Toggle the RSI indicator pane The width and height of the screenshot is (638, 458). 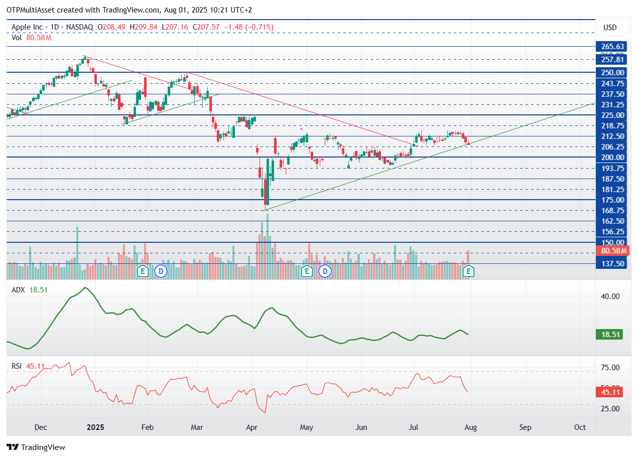(x=17, y=366)
